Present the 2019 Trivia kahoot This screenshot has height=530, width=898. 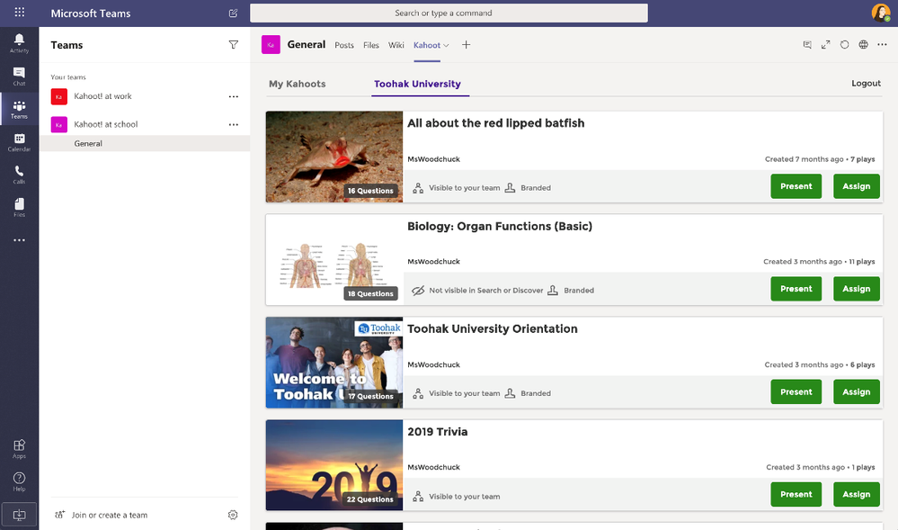[x=796, y=494]
